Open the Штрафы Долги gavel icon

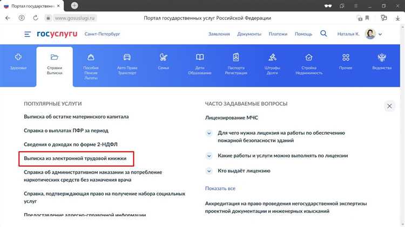point(273,57)
